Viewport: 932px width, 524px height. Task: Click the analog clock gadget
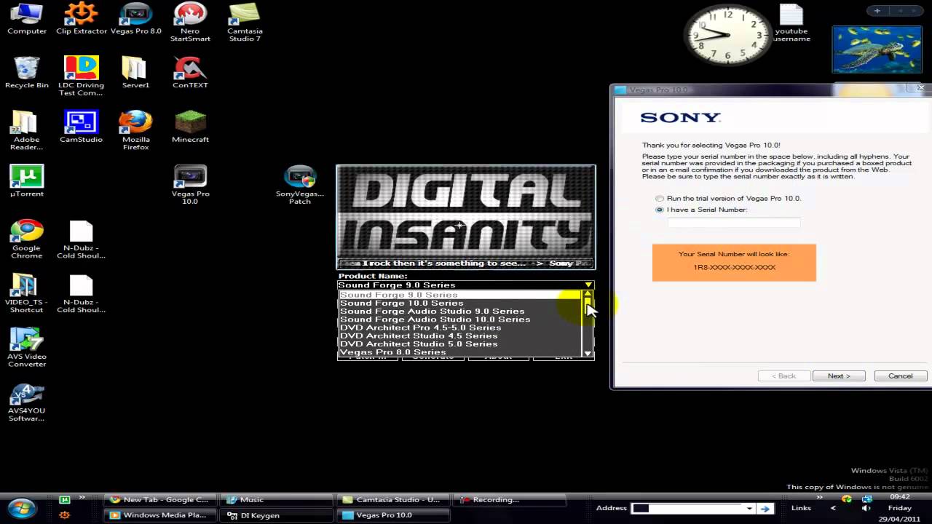click(x=727, y=36)
